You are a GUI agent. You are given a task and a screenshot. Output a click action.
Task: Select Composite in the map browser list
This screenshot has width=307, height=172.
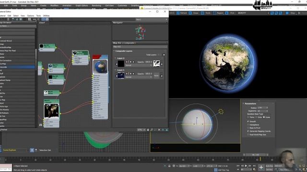[17, 67]
